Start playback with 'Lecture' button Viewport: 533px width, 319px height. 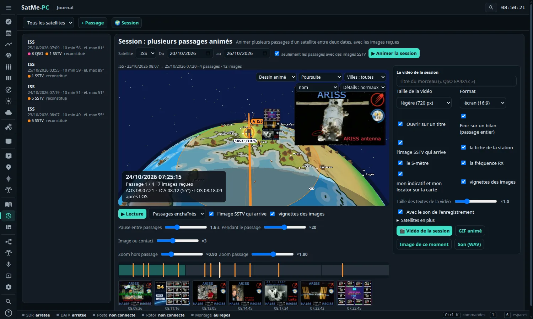tap(132, 214)
